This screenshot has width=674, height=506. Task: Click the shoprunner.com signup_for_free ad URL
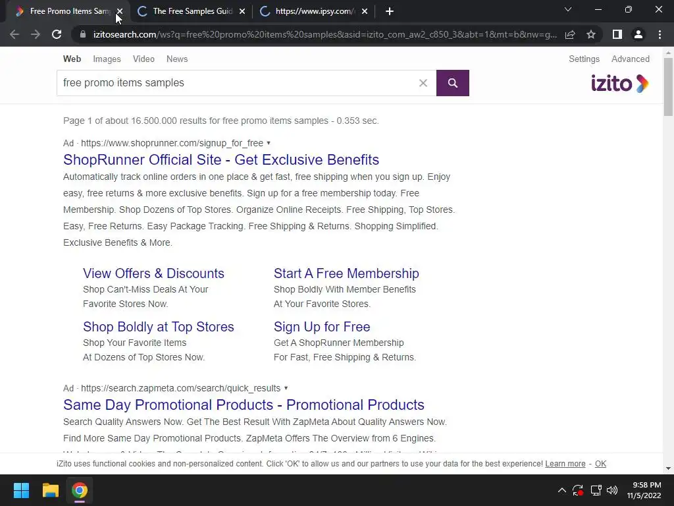tap(172, 143)
